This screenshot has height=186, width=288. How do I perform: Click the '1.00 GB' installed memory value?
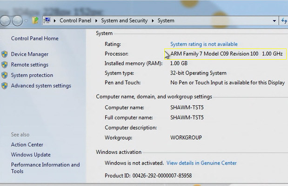[x=179, y=63]
